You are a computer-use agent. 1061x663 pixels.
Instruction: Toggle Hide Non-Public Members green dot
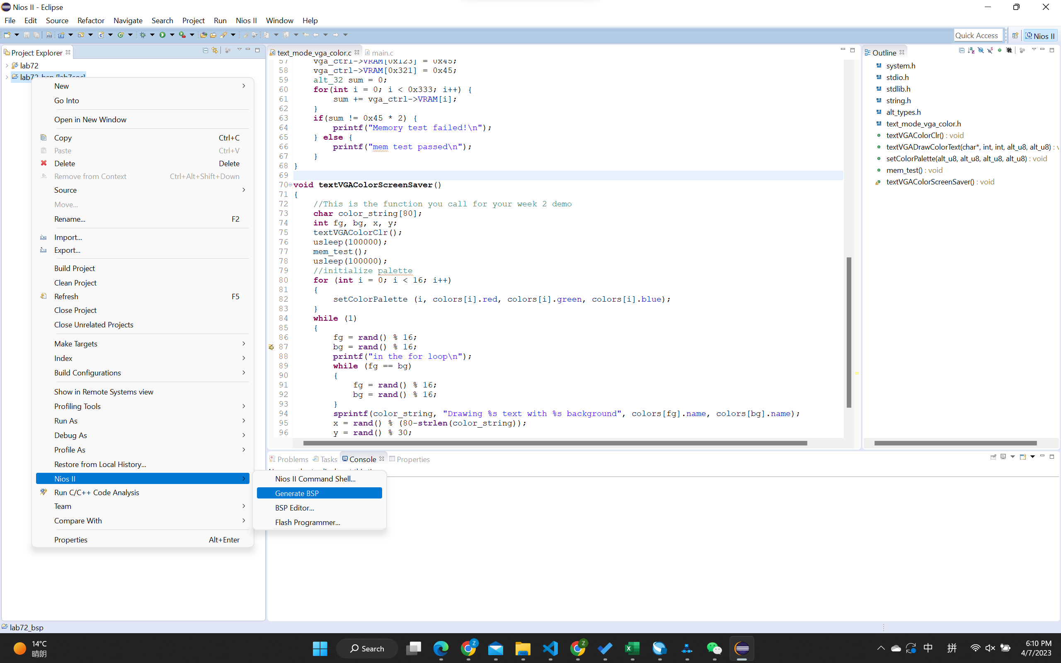coord(1000,51)
